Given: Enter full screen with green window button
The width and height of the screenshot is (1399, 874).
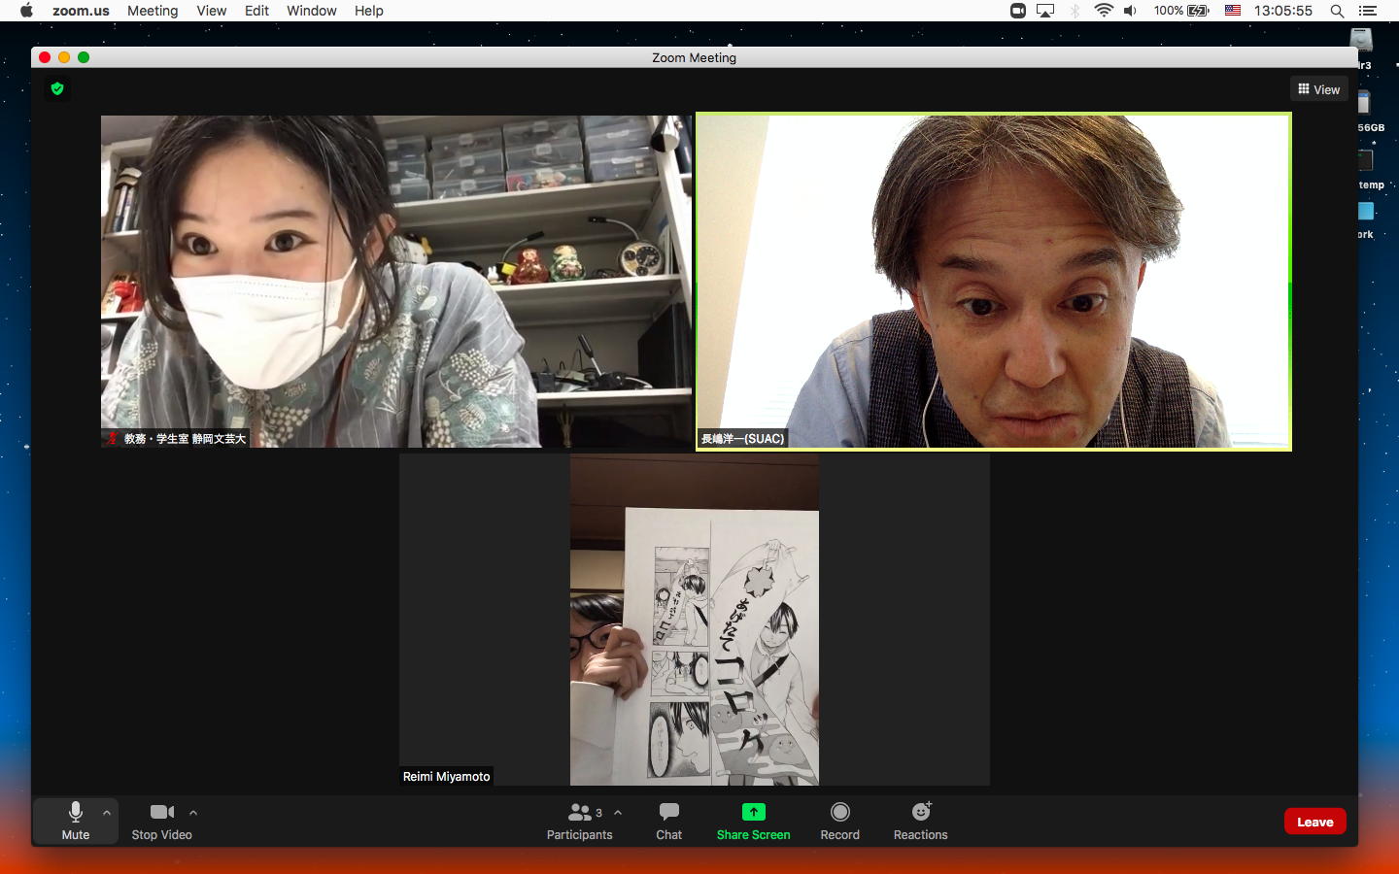Looking at the screenshot, I should click(x=84, y=57).
